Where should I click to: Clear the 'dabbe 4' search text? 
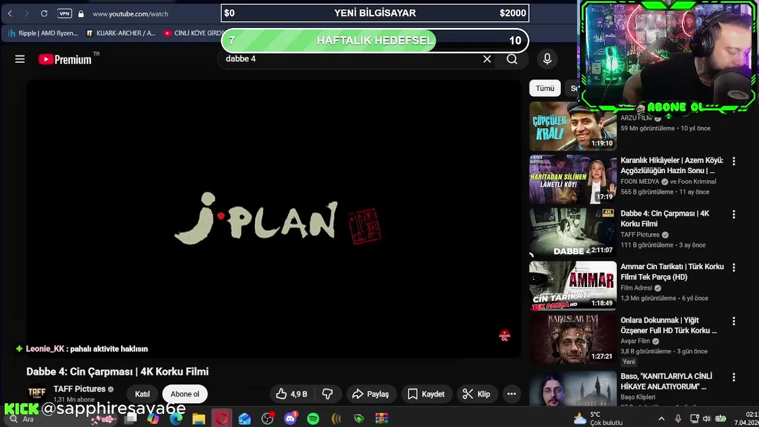(x=487, y=59)
